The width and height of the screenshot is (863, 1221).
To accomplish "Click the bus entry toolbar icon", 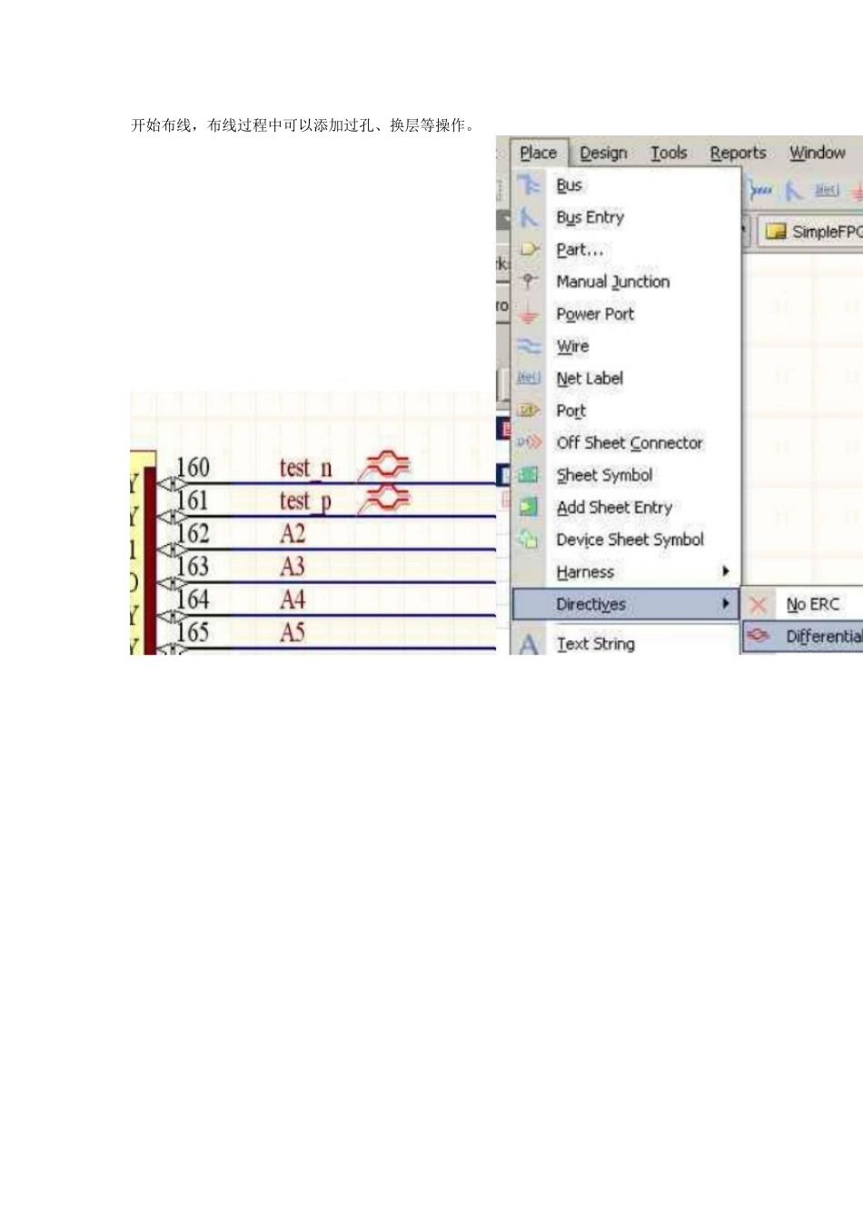I will tap(794, 191).
